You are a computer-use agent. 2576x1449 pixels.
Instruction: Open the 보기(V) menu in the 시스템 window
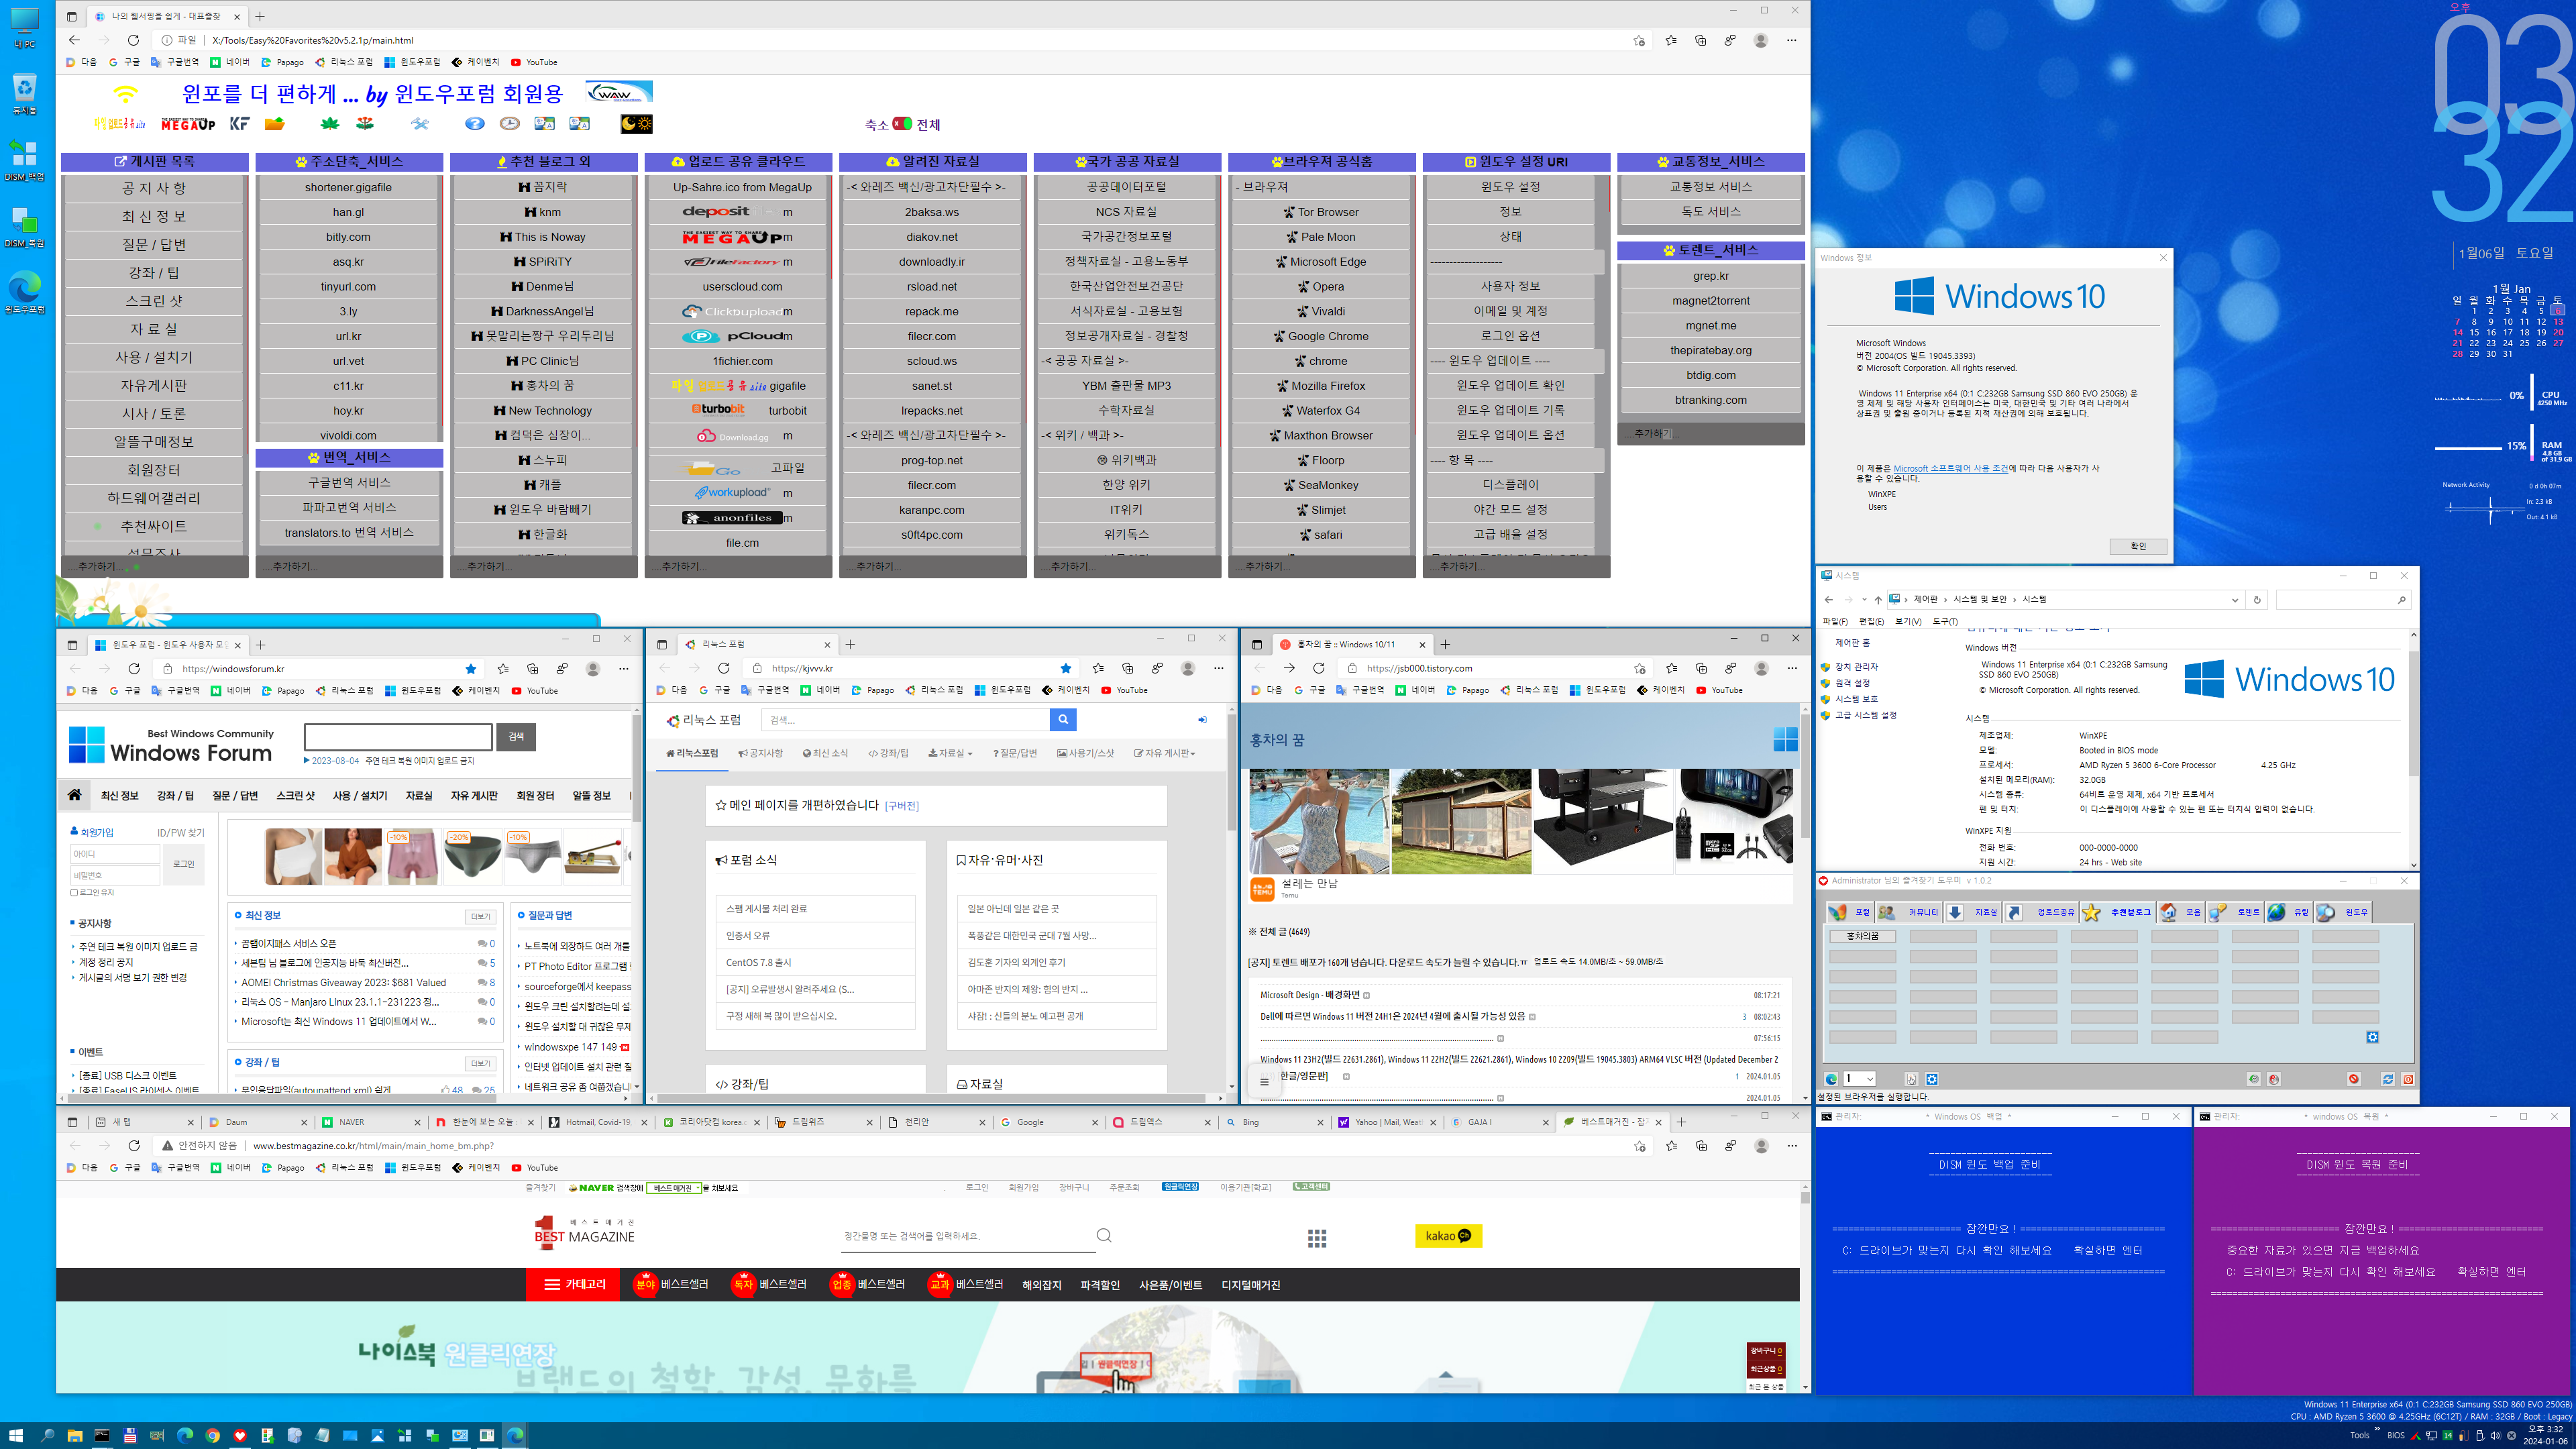[x=1908, y=622]
